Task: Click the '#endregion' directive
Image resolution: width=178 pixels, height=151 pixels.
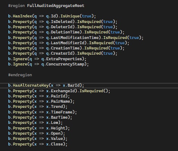Action: point(20,75)
